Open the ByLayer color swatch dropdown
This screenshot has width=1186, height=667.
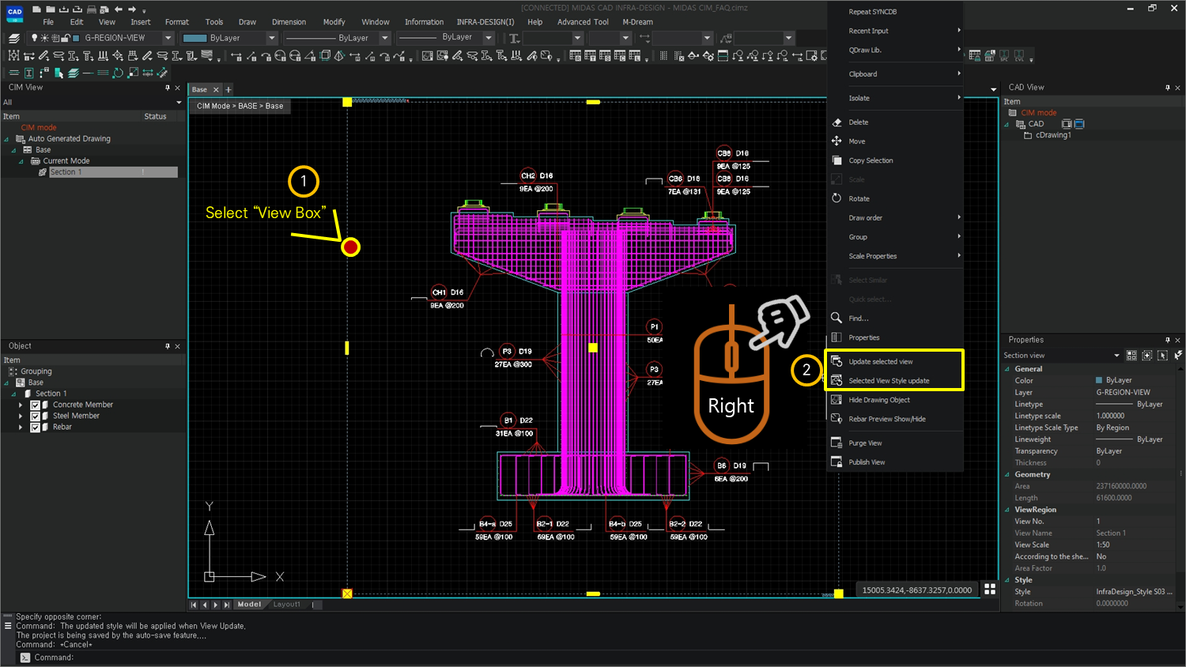271,37
